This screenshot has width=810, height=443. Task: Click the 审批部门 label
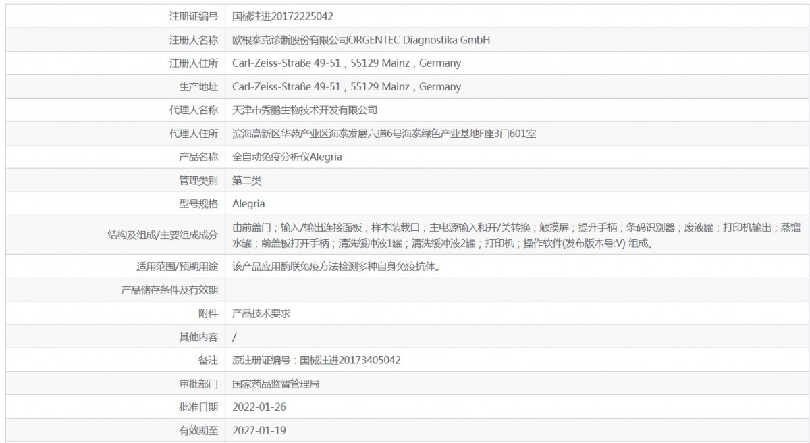[x=198, y=383]
